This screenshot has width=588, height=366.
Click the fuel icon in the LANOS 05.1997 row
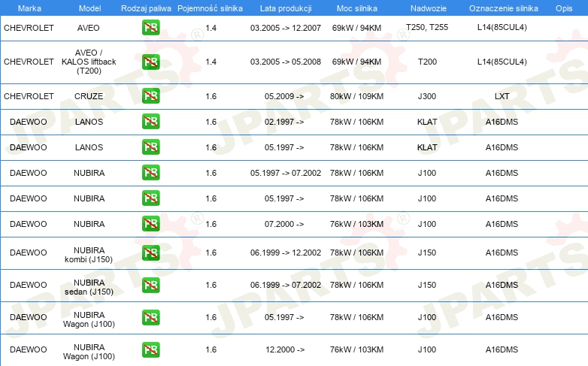tap(150, 147)
